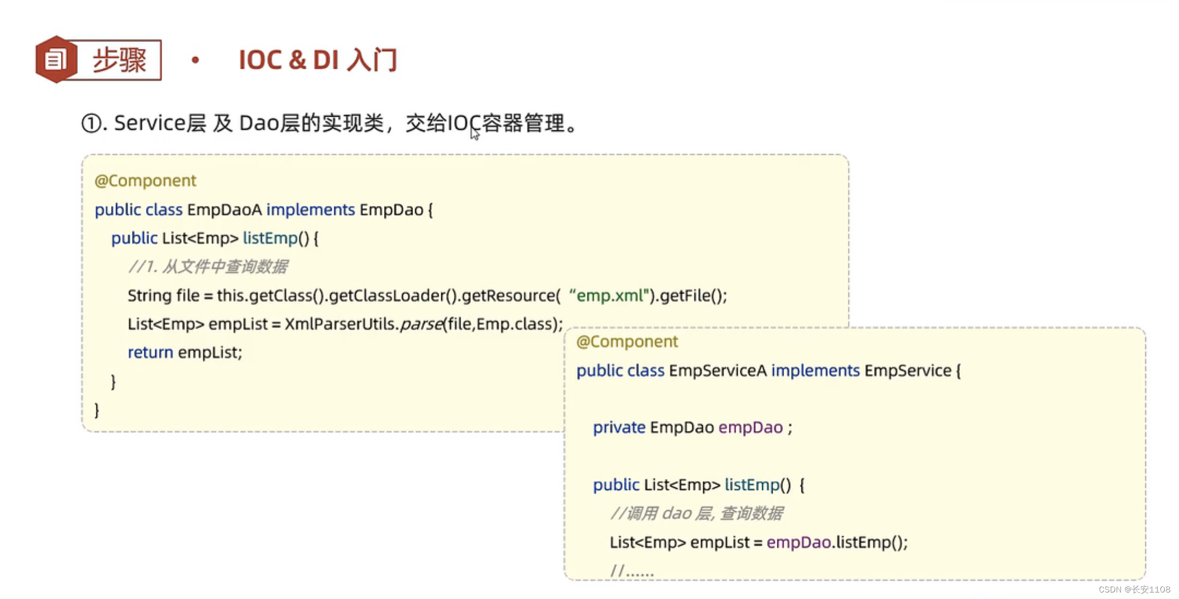This screenshot has height=599, width=1179.
Task: Click the 'String file = this.getClass()' line
Action: click(428, 295)
